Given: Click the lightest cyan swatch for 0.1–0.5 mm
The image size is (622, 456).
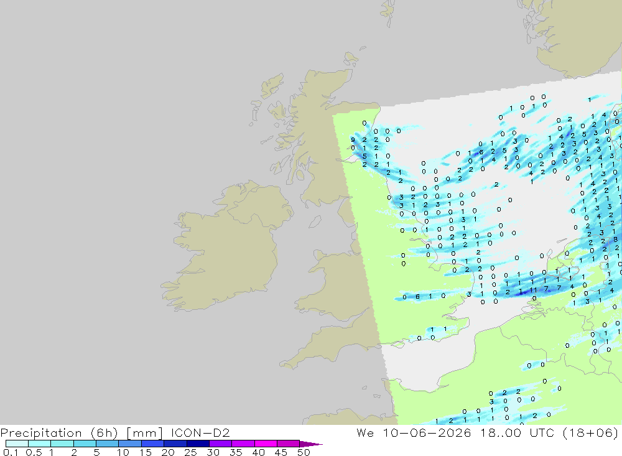Looking at the screenshot, I should click(17, 444).
